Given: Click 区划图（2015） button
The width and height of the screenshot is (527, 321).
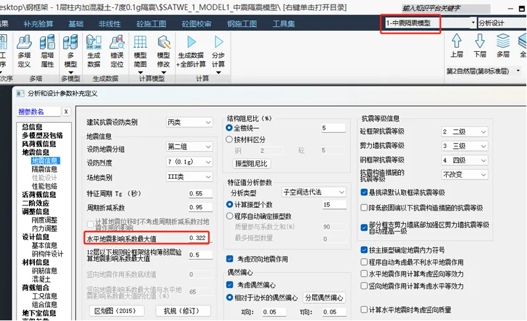Looking at the screenshot, I should pos(116,311).
